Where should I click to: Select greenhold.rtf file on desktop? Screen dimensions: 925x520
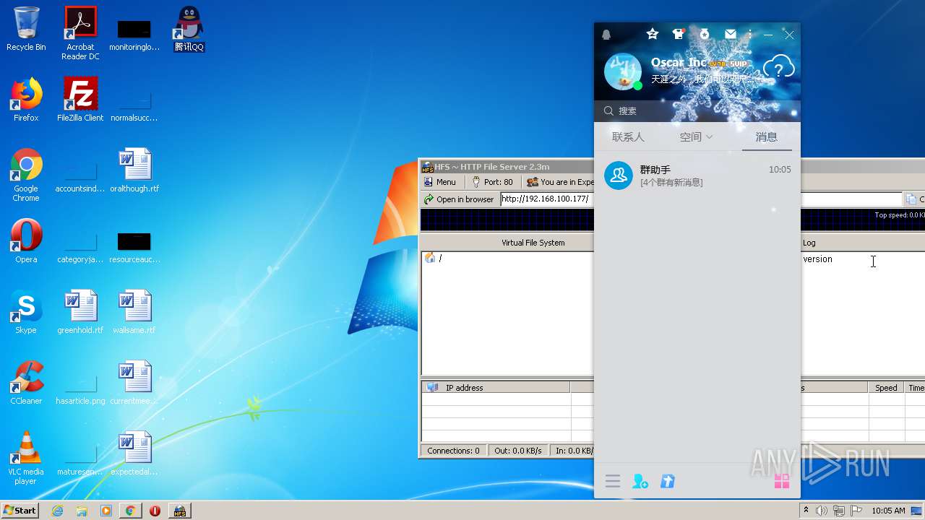[x=80, y=312]
